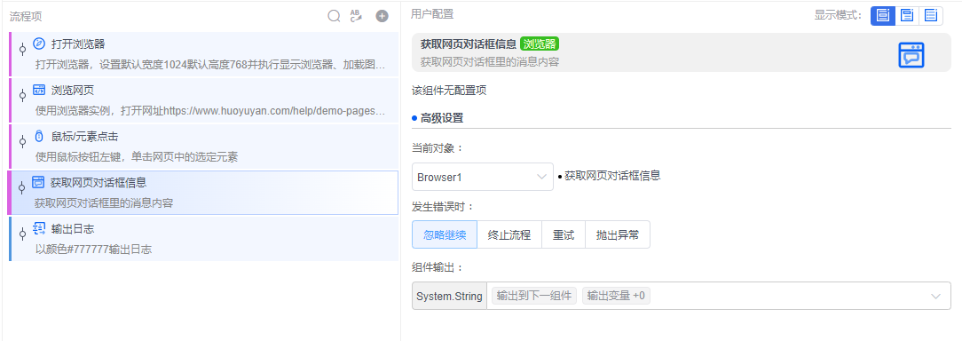Expand the 组件输出 dropdown arrow

(935, 296)
